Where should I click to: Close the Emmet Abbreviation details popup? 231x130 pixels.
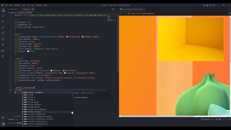[112, 93]
